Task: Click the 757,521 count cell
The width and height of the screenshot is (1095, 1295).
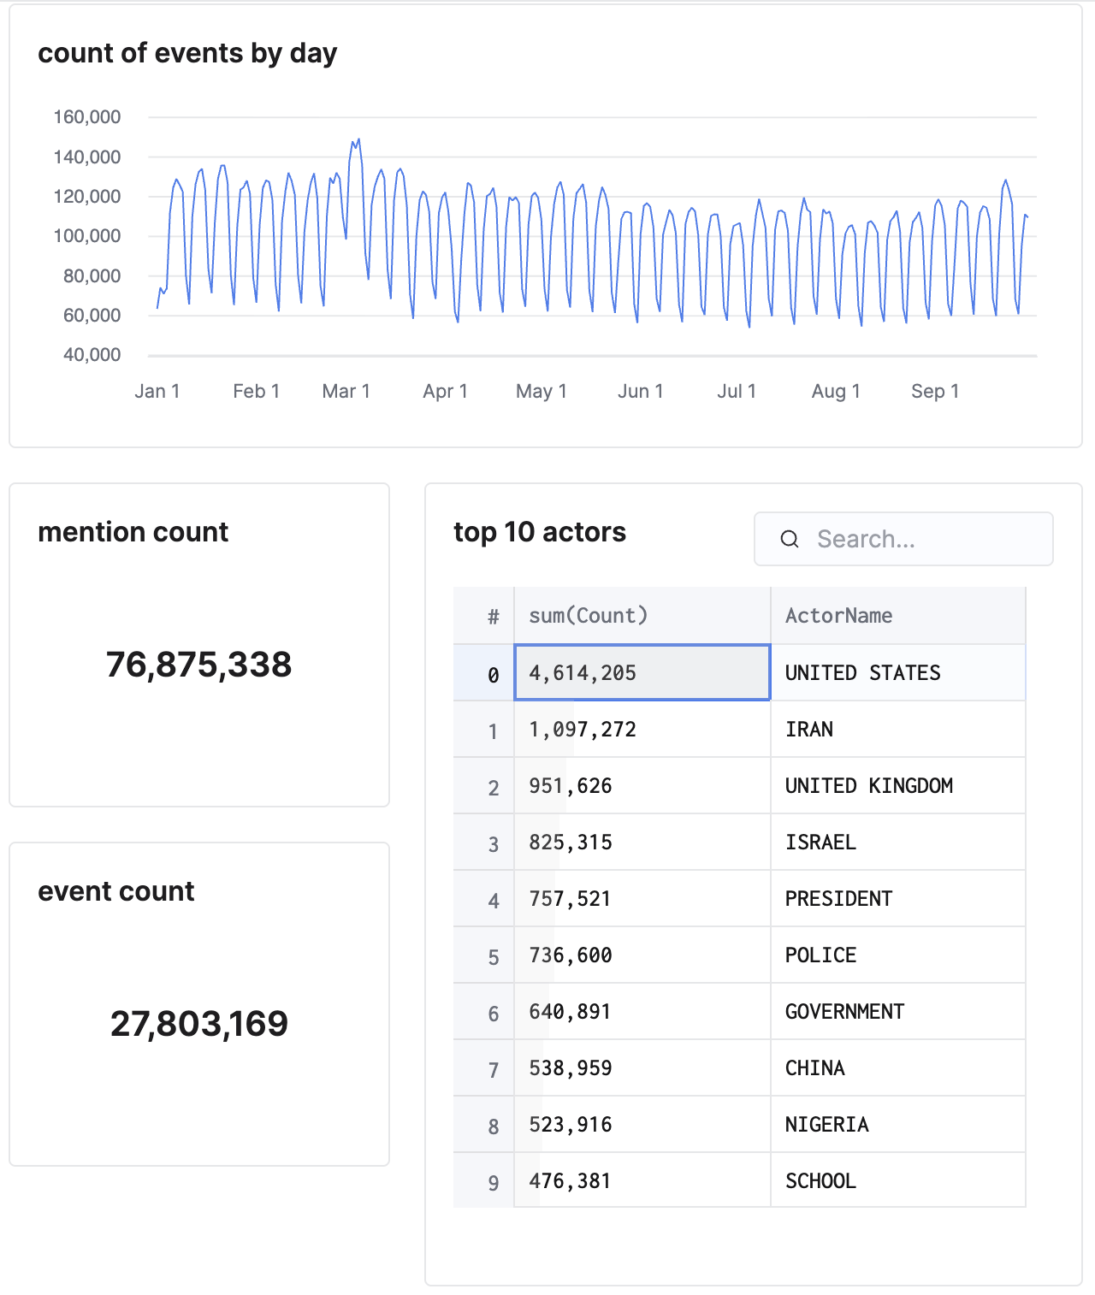Action: pos(642,898)
